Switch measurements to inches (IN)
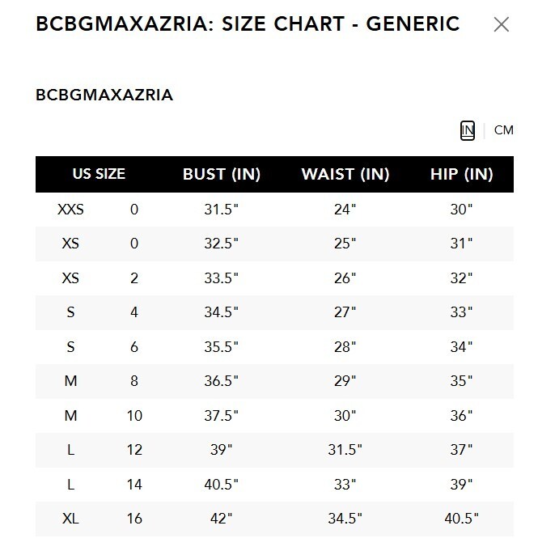The height and width of the screenshot is (551, 538). (x=468, y=130)
